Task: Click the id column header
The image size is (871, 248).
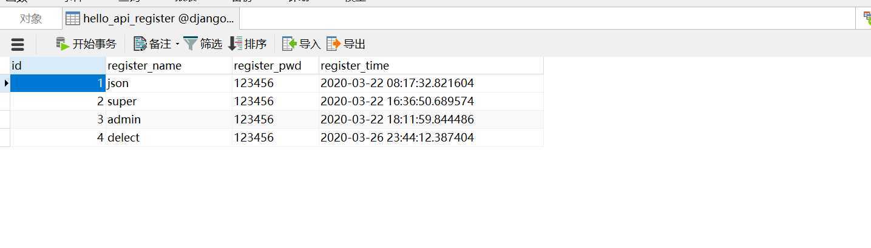Action: [x=58, y=65]
